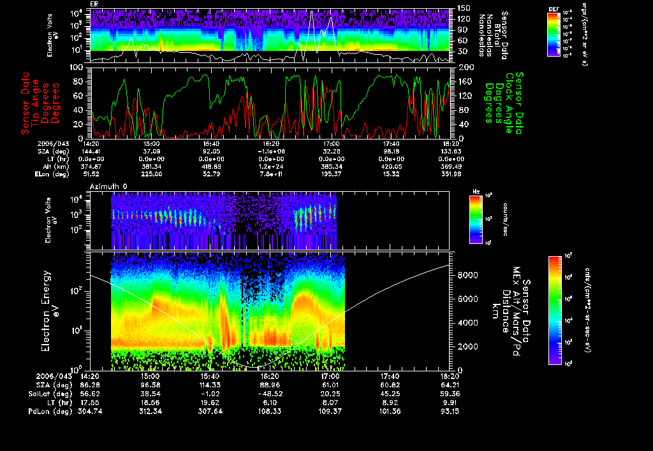The width and height of the screenshot is (653, 451).
Task: Click the PdLon value 93.15
Action: click(451, 412)
